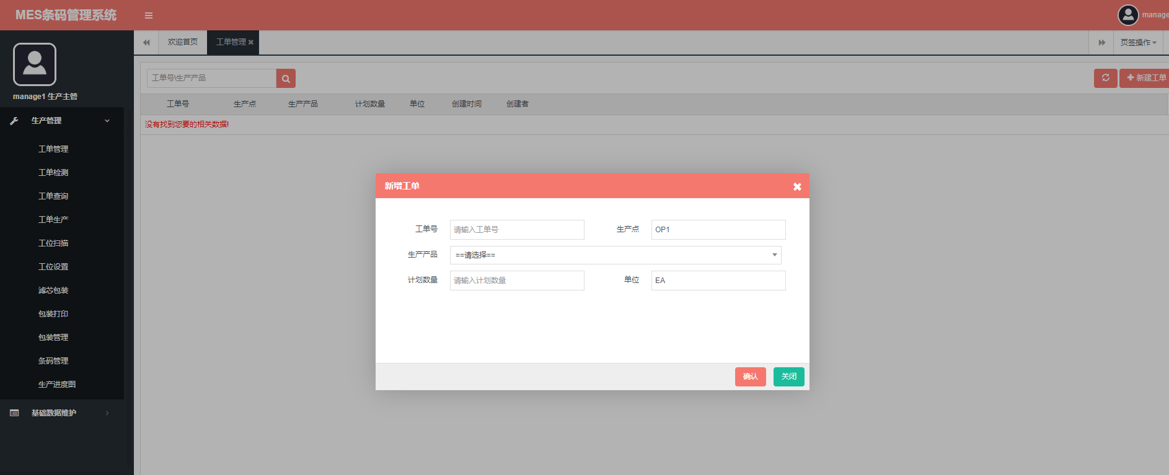
Task: Click the tab scroll-left double arrow
Action: (146, 43)
